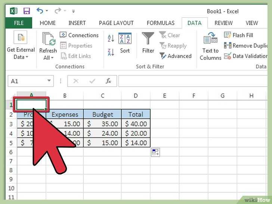
Task: Select the column E header
Action: tap(165, 96)
